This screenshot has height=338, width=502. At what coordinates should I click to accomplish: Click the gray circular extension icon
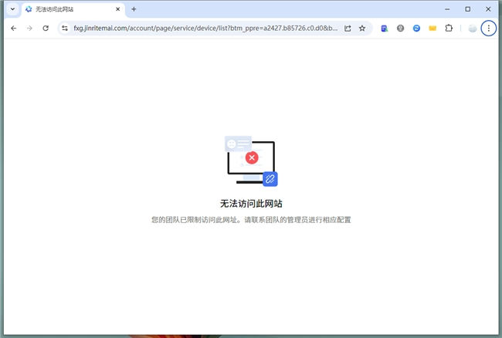coord(400,28)
